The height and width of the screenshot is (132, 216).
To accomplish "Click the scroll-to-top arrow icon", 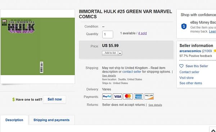I will (213, 131).
